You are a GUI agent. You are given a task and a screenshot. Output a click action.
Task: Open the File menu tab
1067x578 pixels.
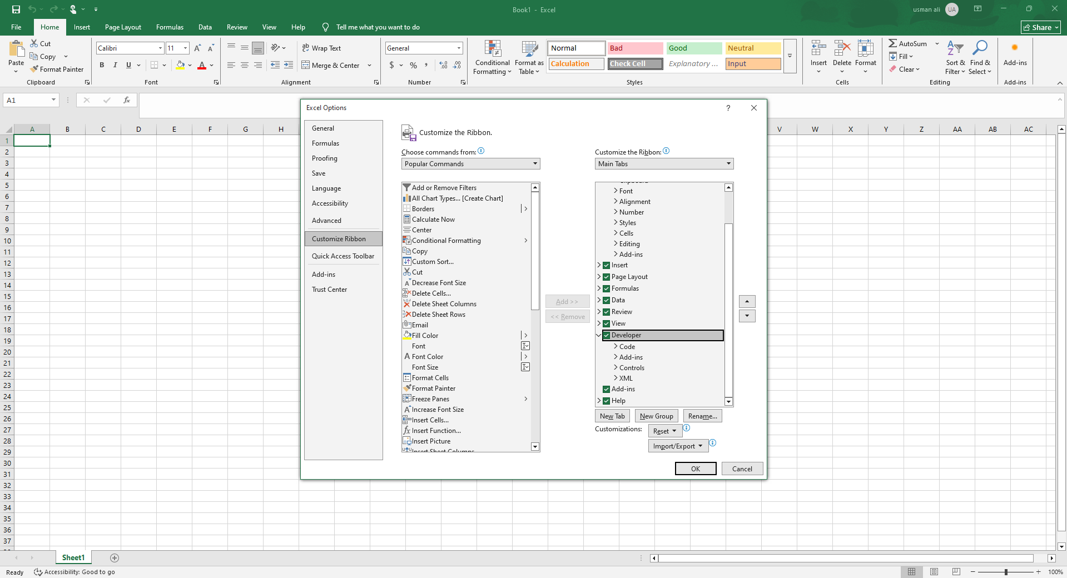(x=16, y=27)
